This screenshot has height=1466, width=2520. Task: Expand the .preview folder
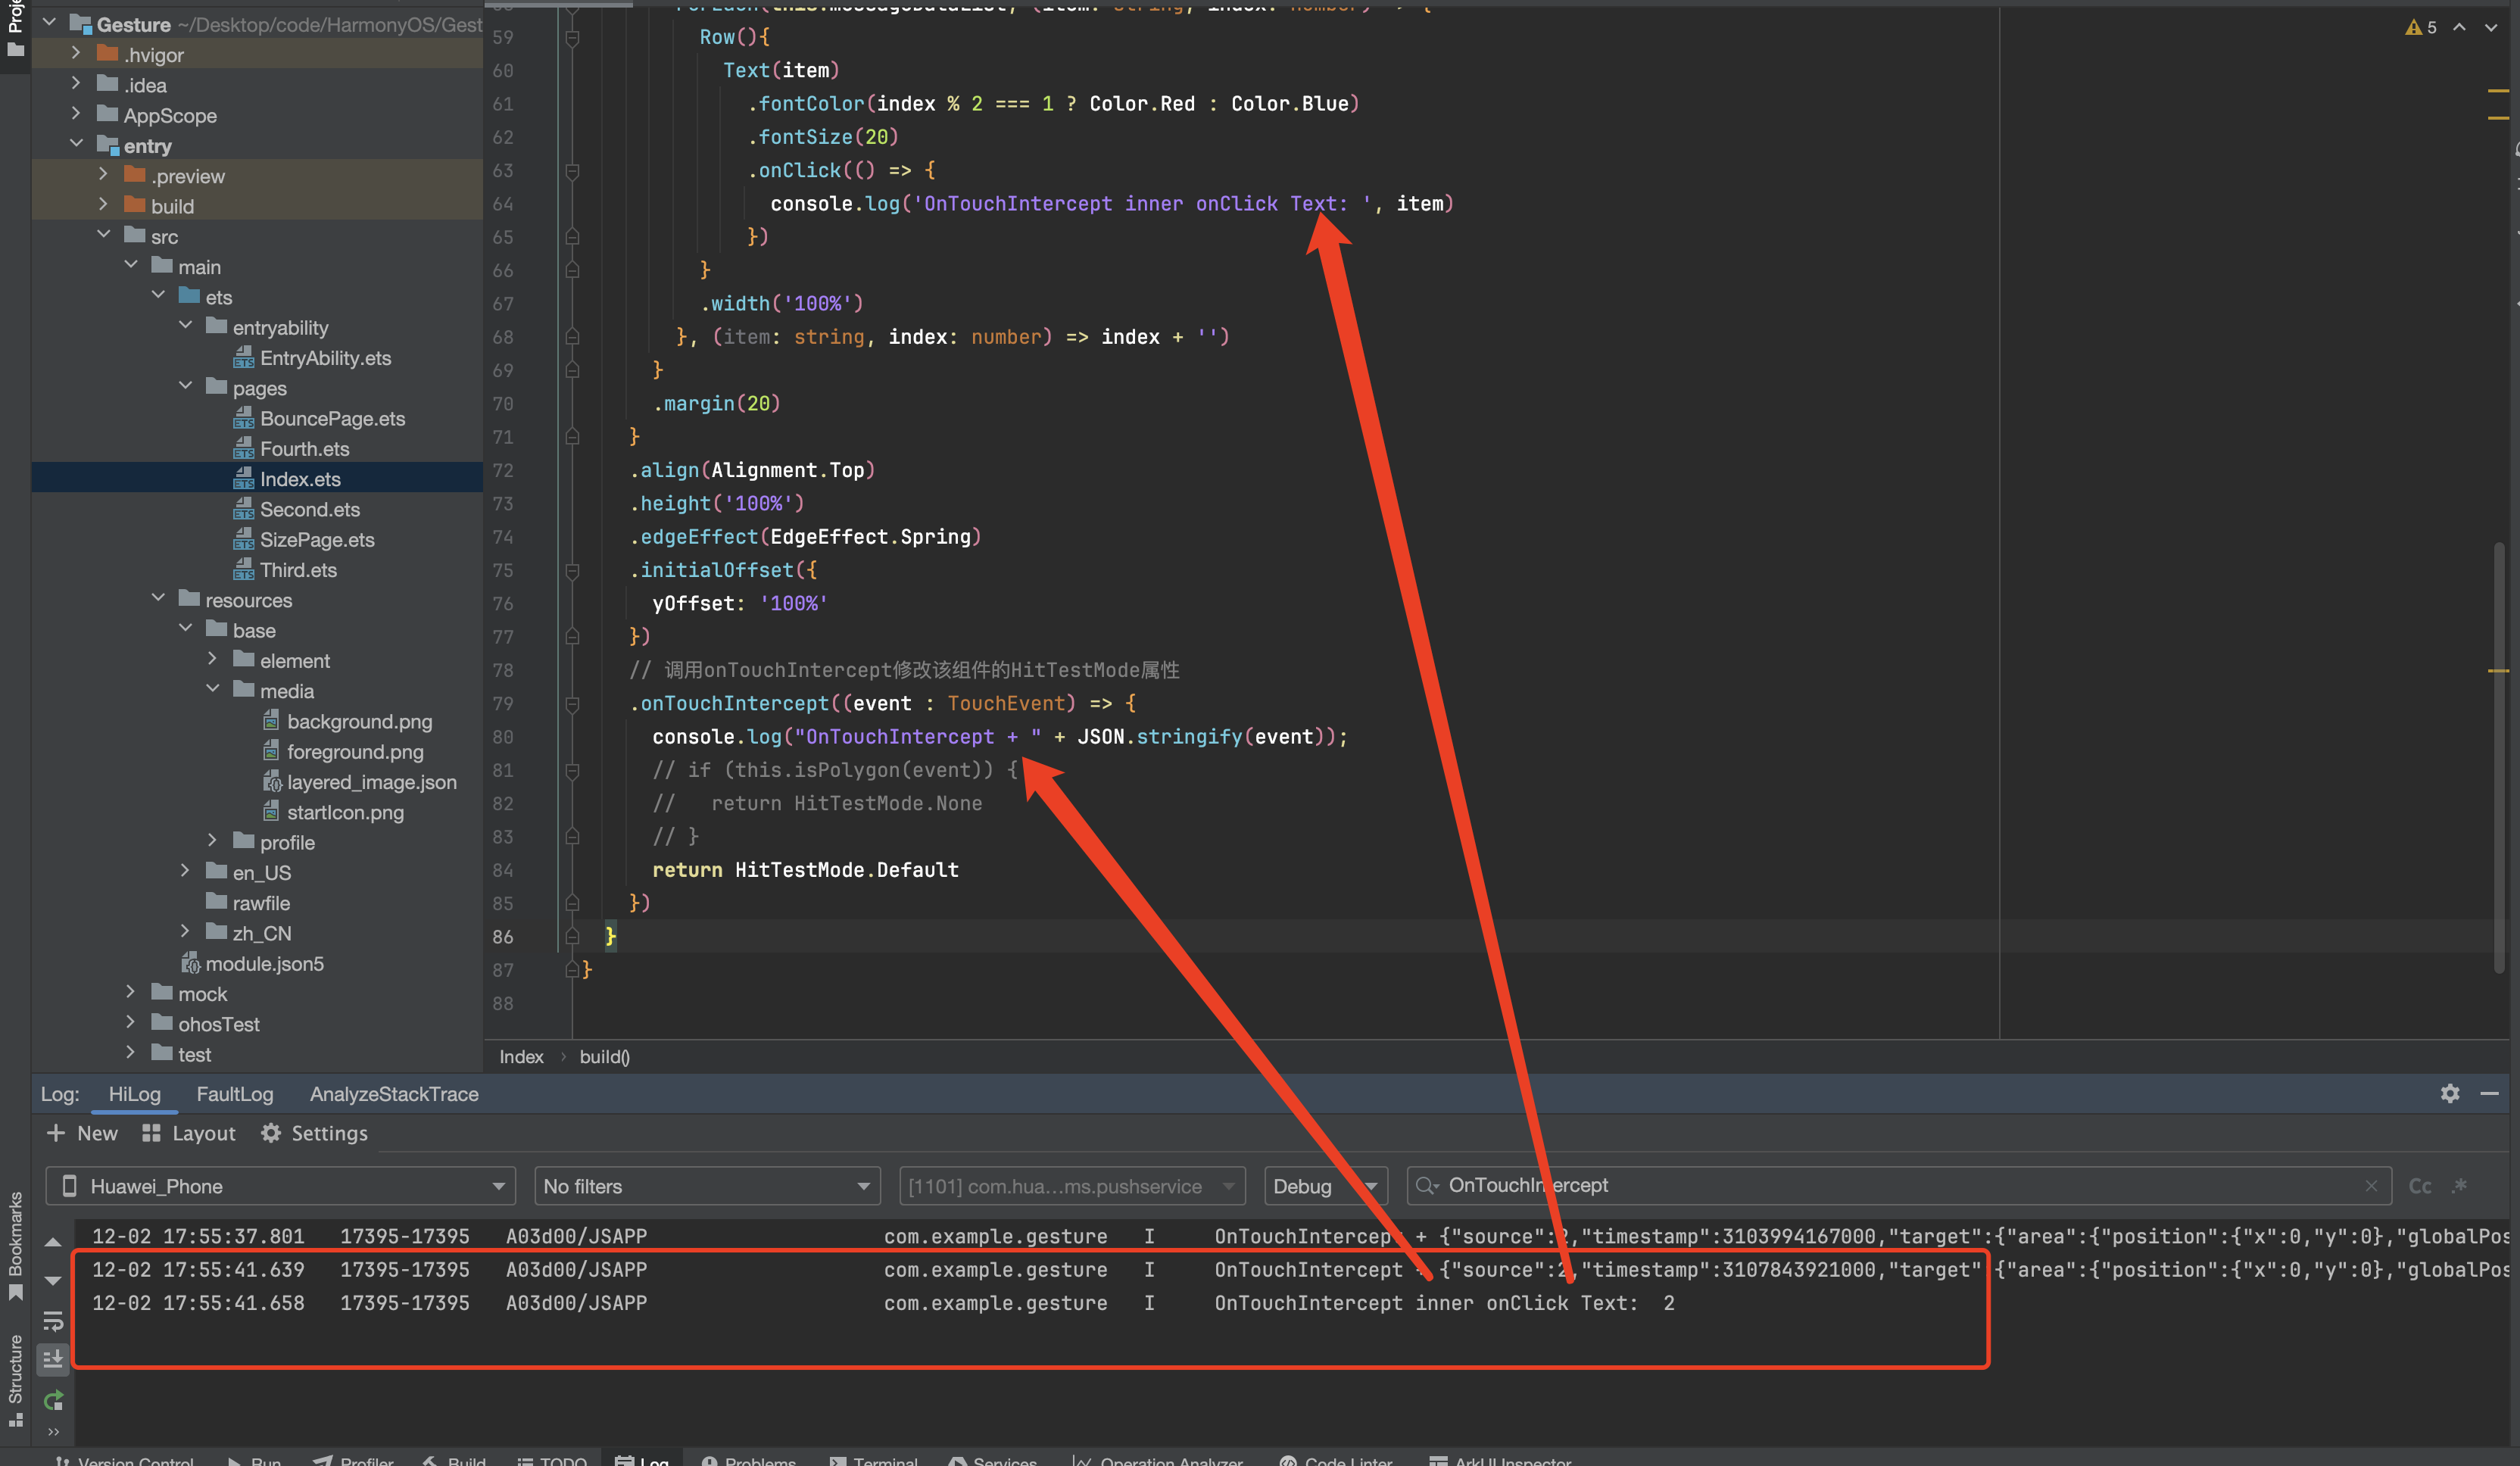pos(103,175)
